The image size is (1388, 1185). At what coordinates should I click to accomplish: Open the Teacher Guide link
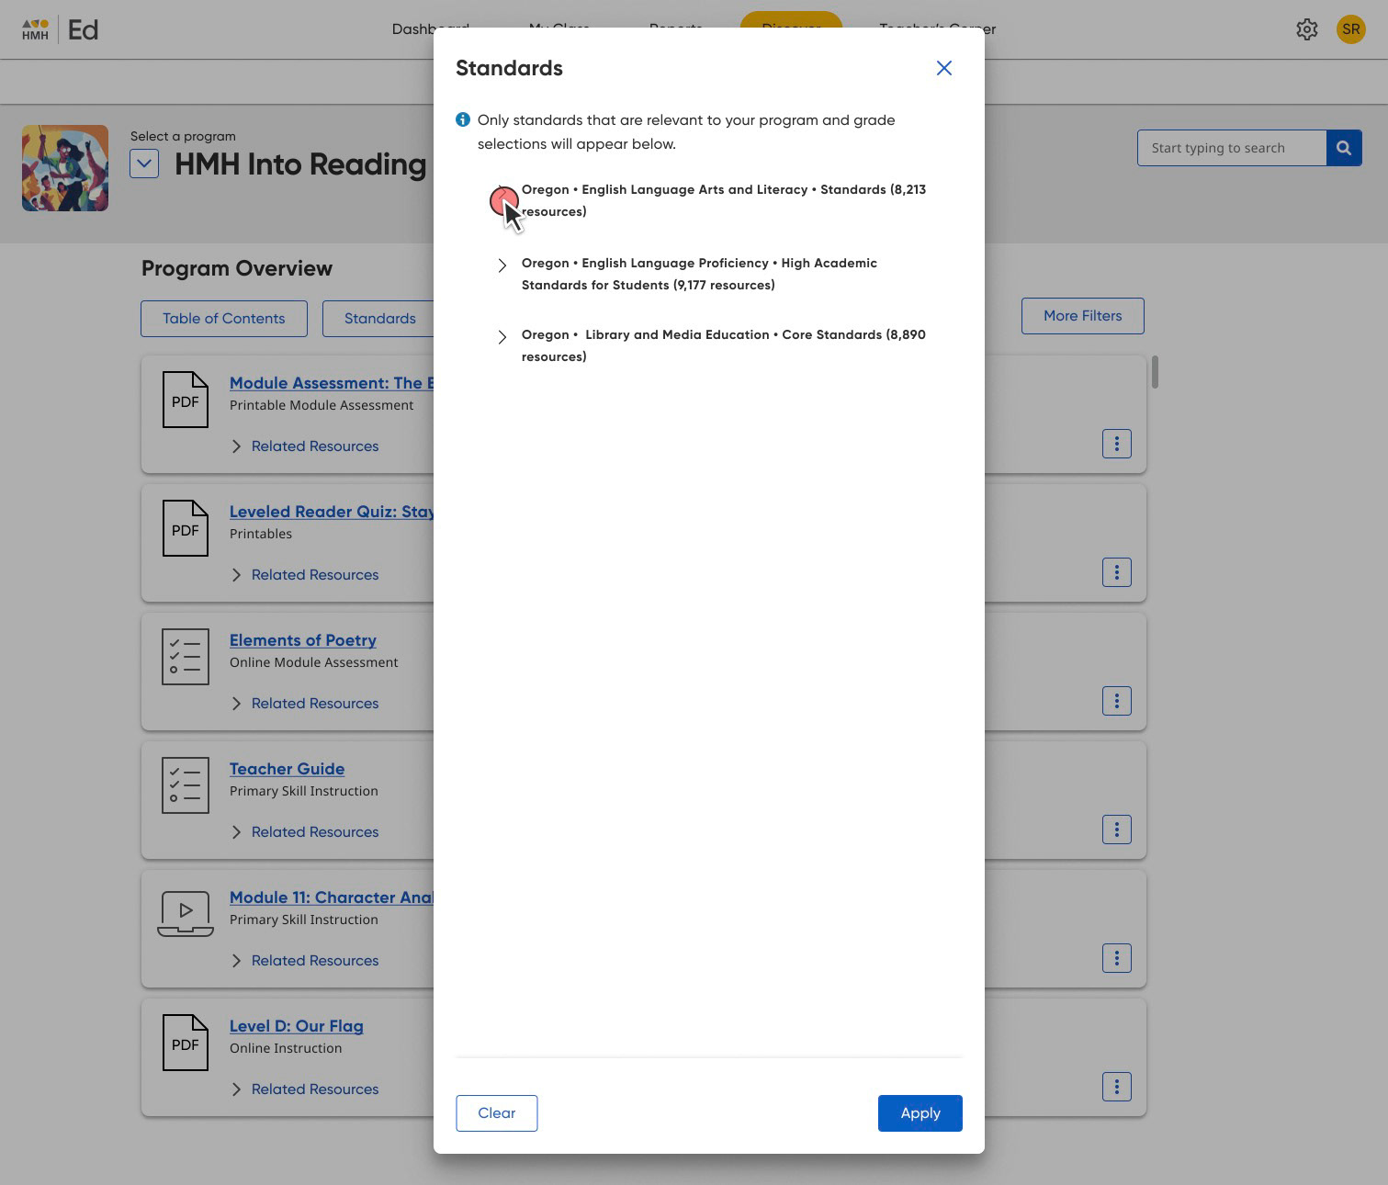(287, 769)
